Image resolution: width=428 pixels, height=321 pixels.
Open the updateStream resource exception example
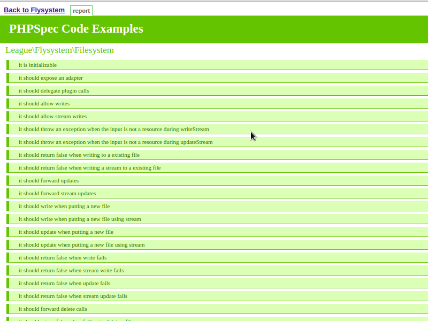click(x=217, y=142)
